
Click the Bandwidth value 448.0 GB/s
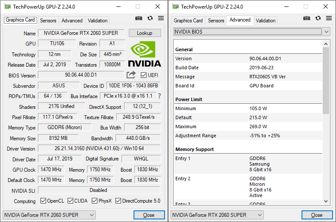pos(138,138)
